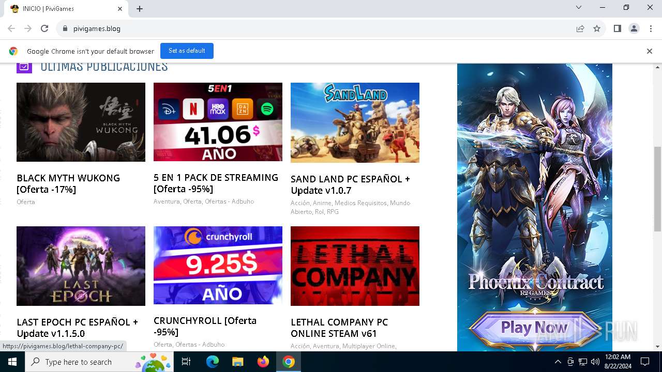Launch Firefox from the taskbar
The width and height of the screenshot is (662, 372).
click(x=263, y=362)
